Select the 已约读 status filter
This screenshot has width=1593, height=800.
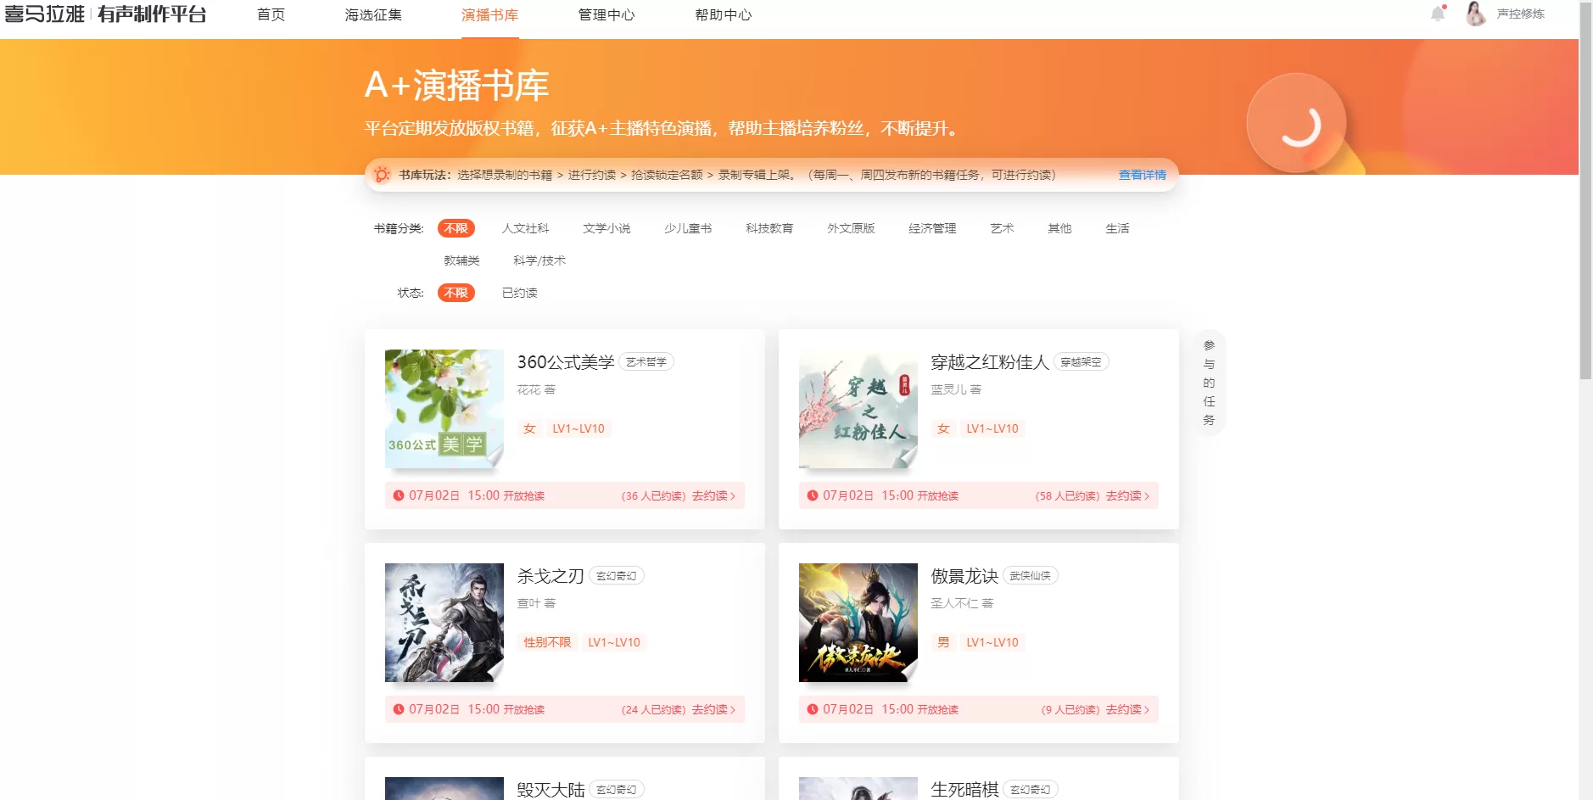520,292
